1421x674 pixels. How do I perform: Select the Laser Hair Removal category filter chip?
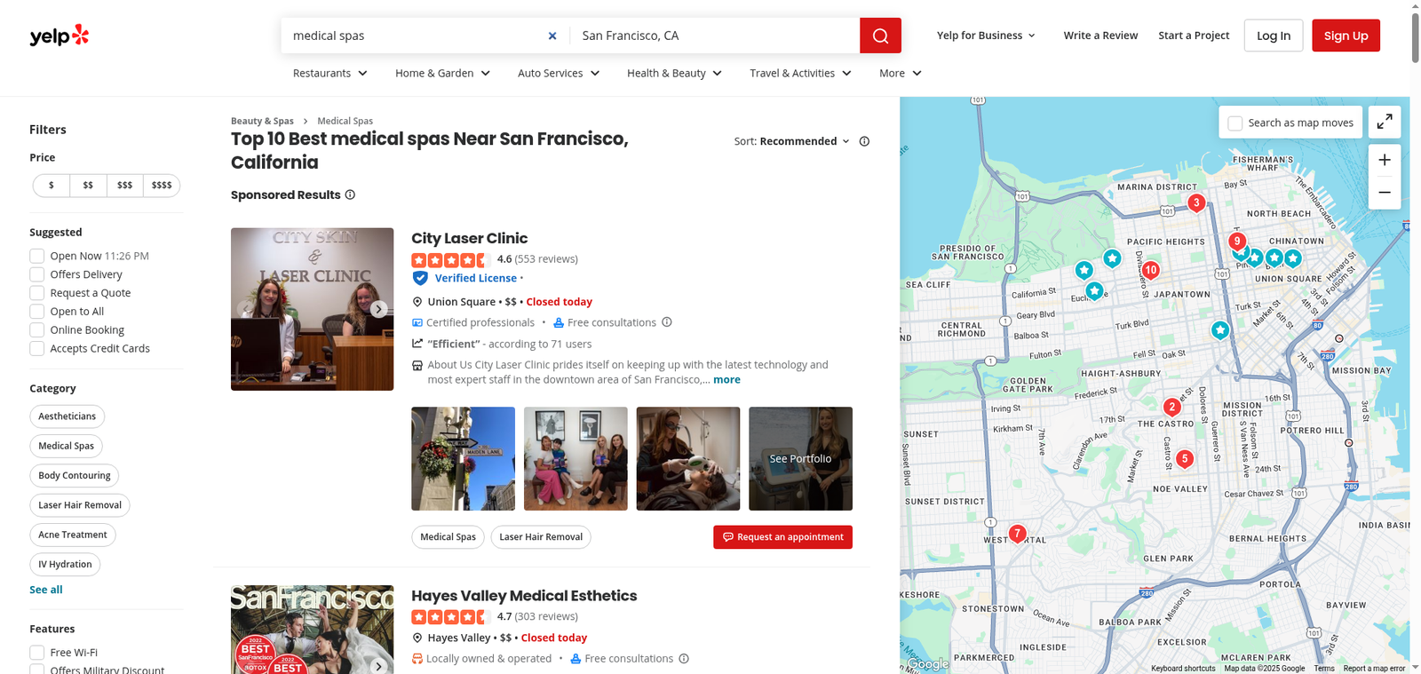(x=80, y=505)
